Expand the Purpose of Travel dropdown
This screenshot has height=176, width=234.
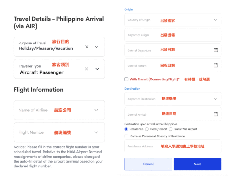coord(97,47)
